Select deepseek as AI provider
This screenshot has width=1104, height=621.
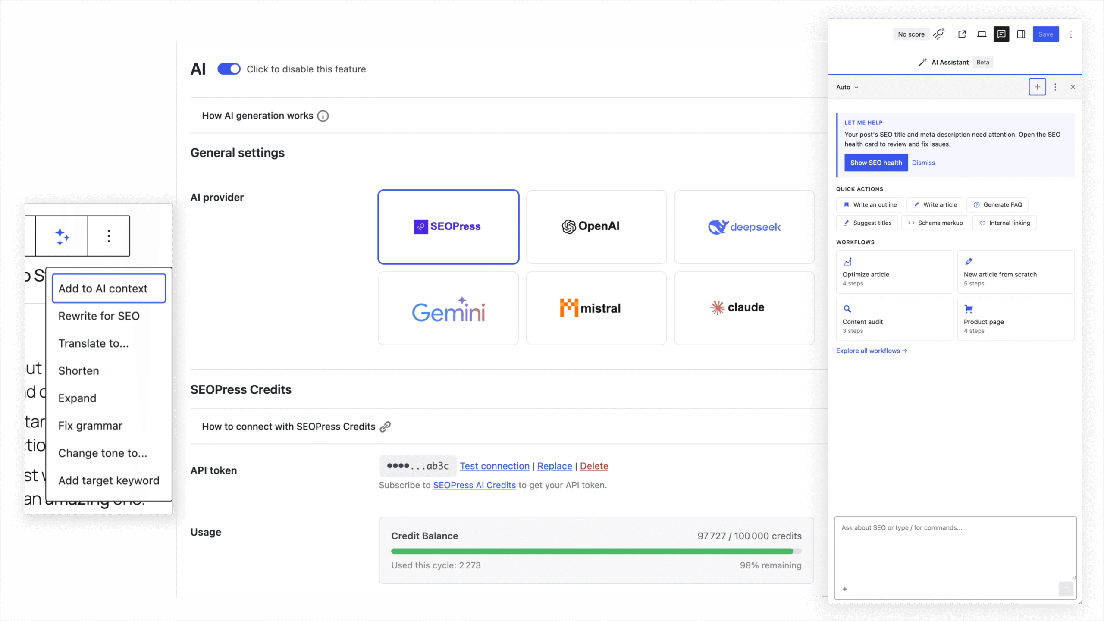coord(744,227)
